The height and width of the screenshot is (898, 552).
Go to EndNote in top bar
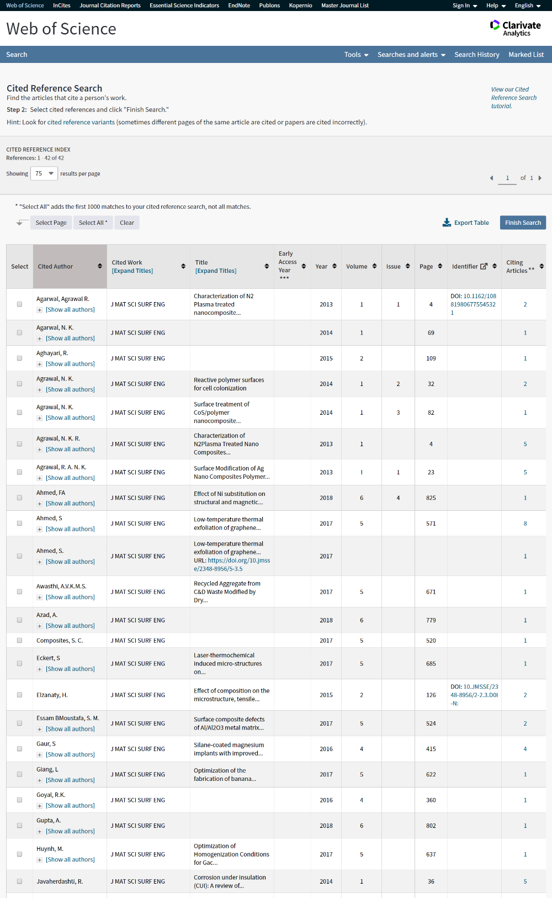239,6
